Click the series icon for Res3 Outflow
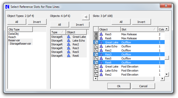The image size is (178, 98). 96,54
